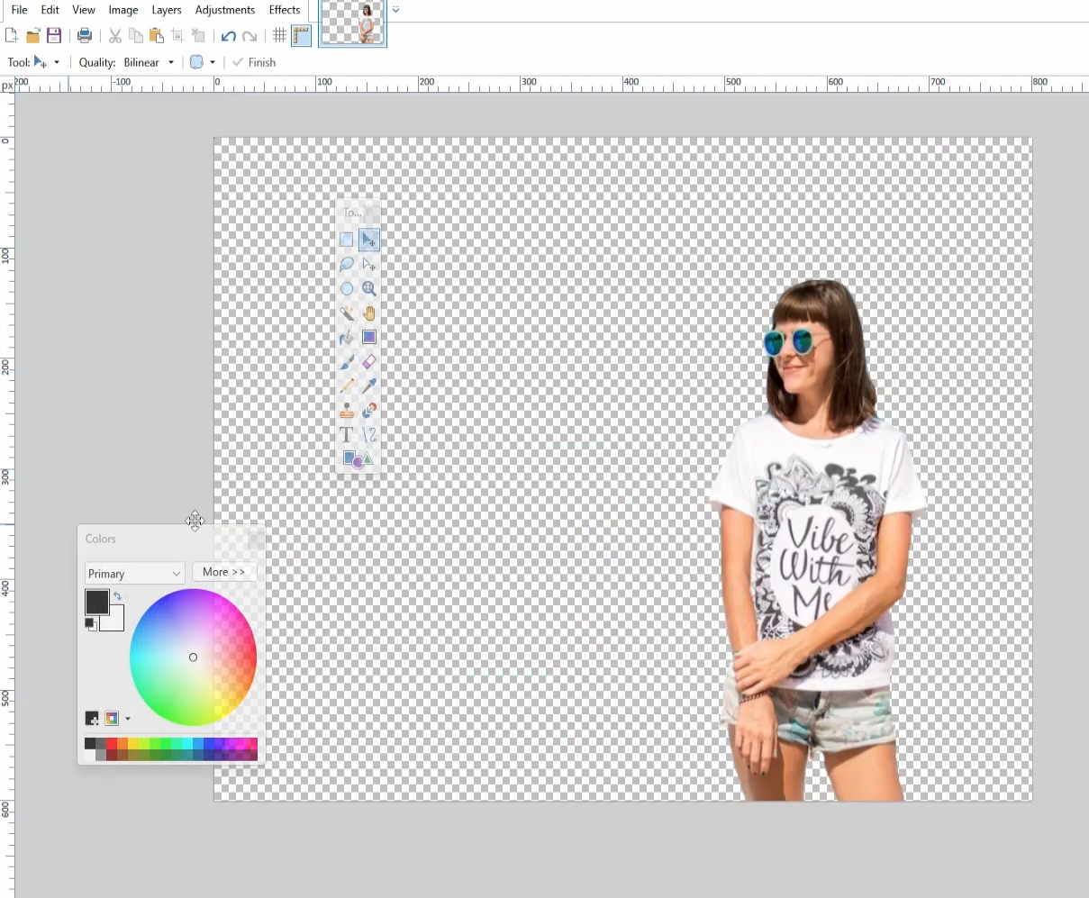Swap the primary and secondary color squares
The width and height of the screenshot is (1089, 898).
(x=118, y=595)
